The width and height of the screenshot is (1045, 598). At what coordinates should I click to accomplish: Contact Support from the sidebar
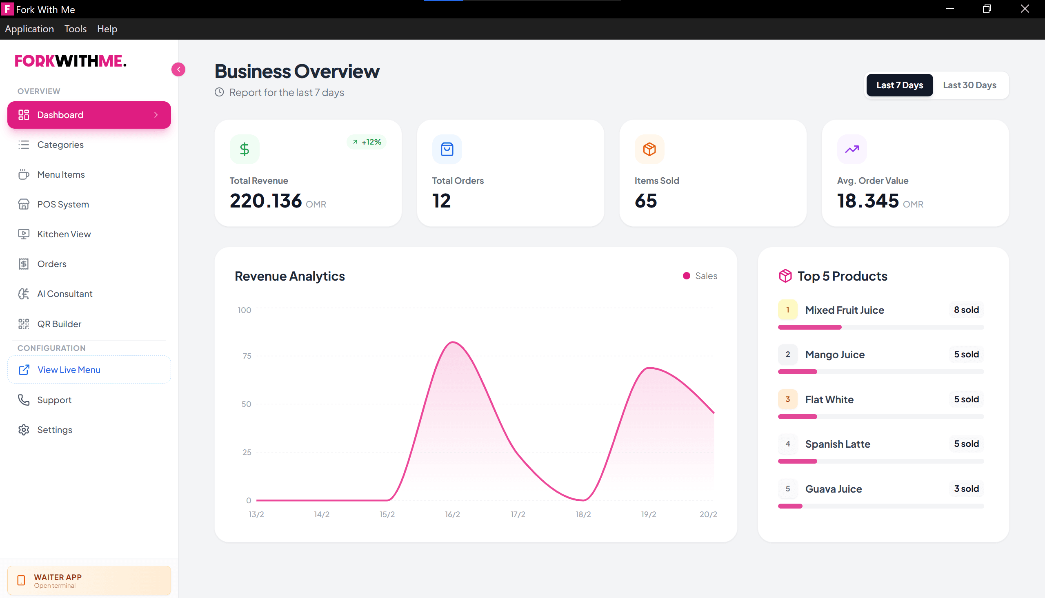(x=55, y=399)
